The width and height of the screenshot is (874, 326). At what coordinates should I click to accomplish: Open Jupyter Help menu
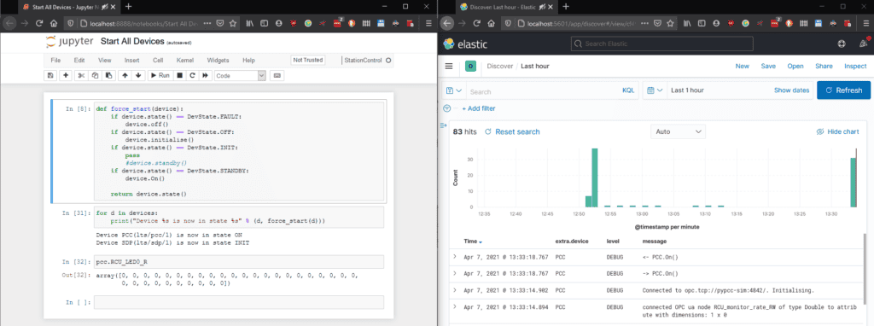coord(248,61)
